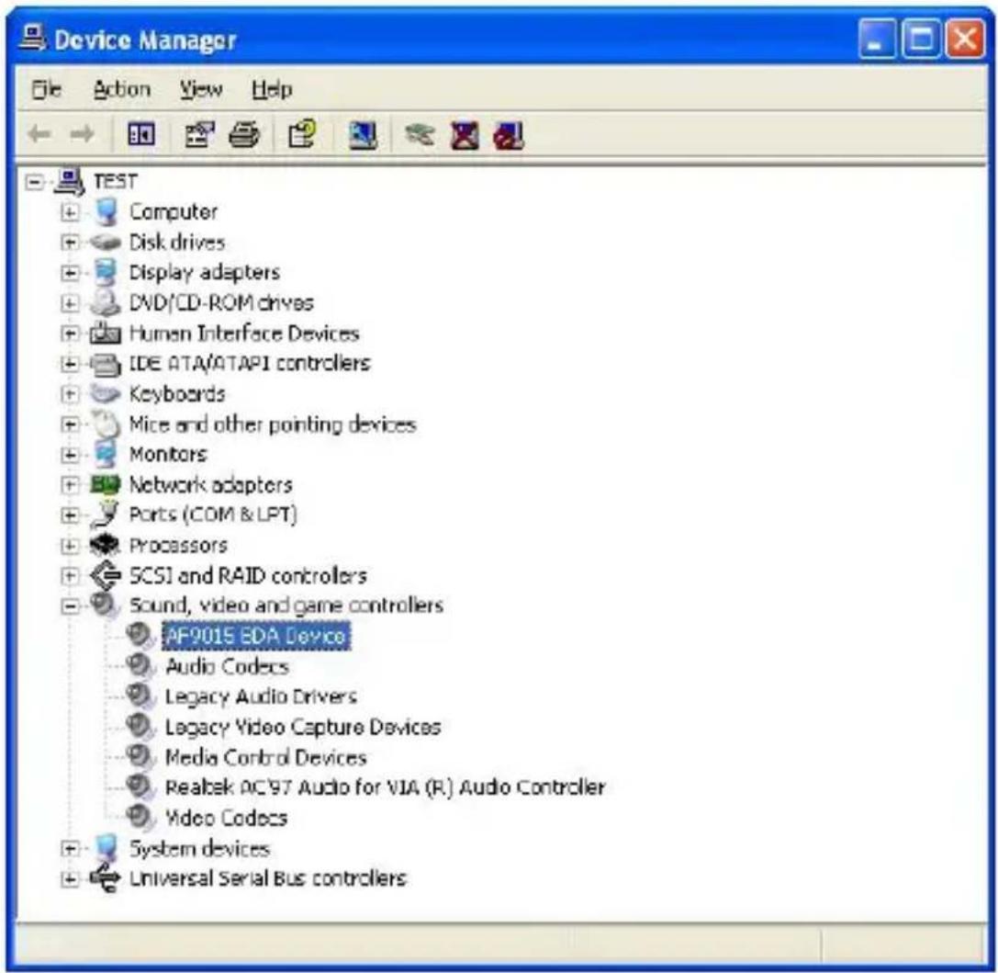Click the TEST computer root icon
998x973 pixels.
(x=69, y=182)
